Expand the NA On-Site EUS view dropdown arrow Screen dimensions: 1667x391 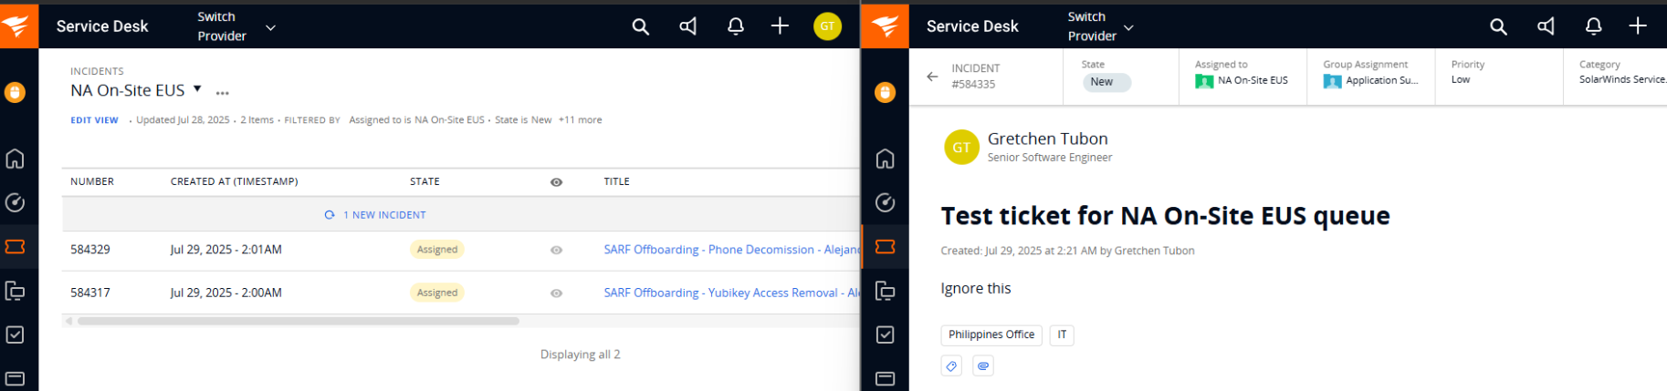tap(197, 89)
